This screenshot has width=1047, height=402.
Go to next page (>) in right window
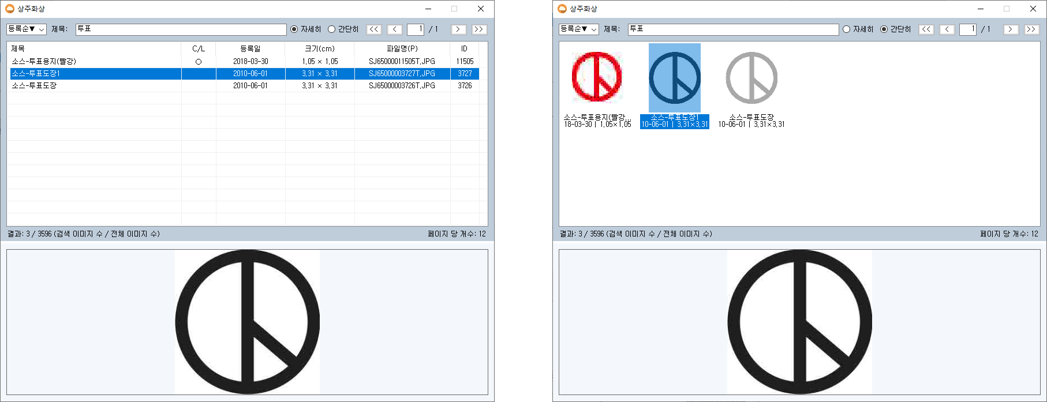[1011, 29]
